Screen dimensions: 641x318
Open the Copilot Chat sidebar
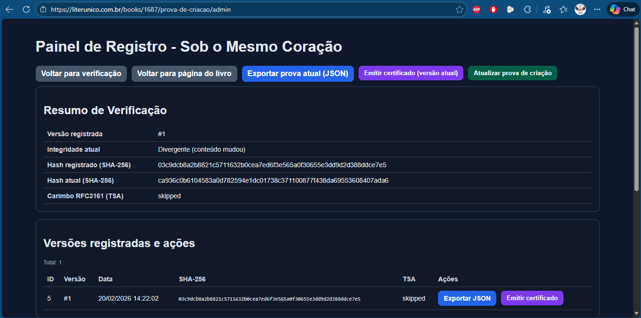pos(623,9)
